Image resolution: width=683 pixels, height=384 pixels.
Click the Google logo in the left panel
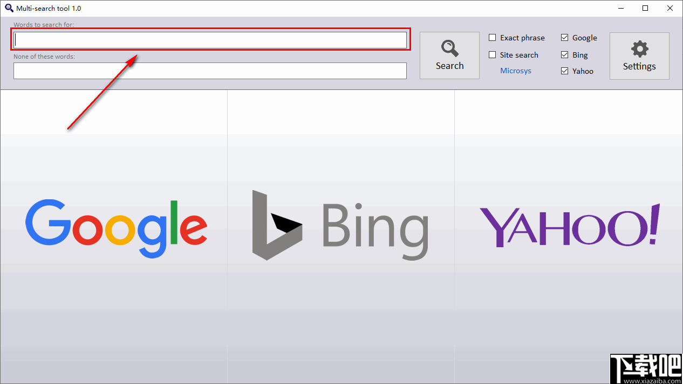(115, 226)
